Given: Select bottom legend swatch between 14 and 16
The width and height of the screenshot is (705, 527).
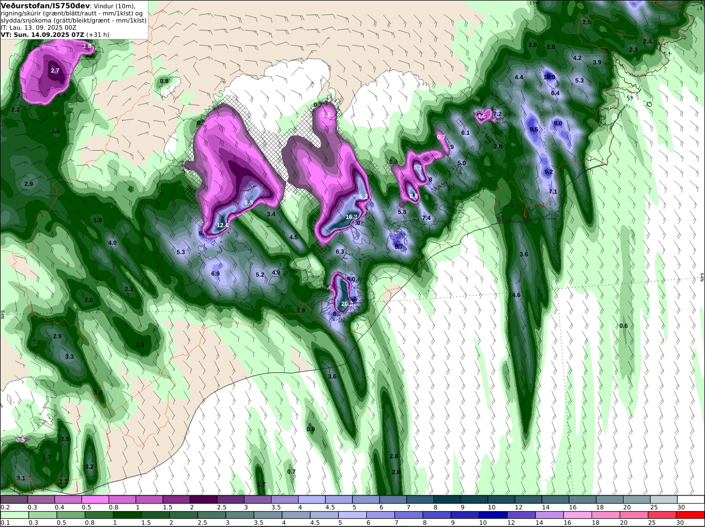Looking at the screenshot, I should click(x=550, y=515).
